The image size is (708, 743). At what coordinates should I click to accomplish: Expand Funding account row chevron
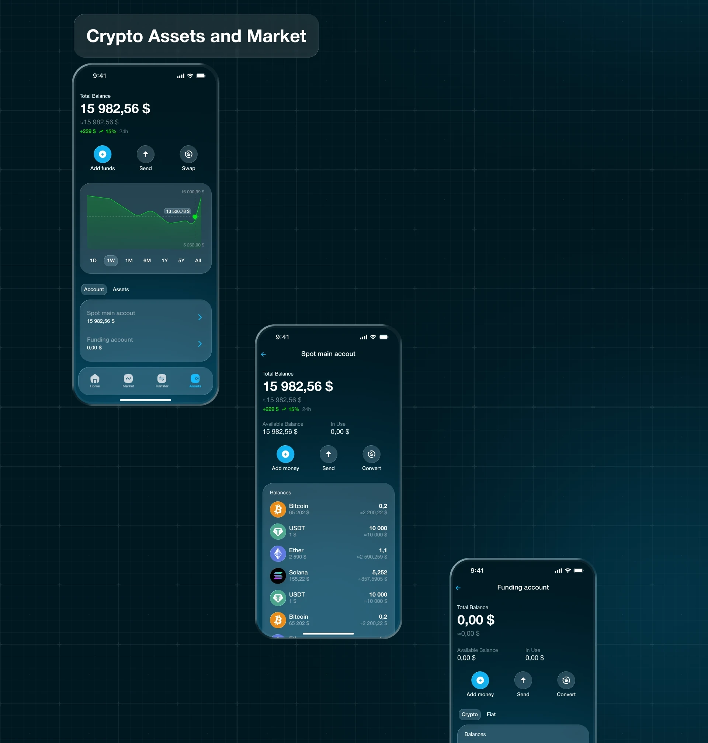point(199,343)
